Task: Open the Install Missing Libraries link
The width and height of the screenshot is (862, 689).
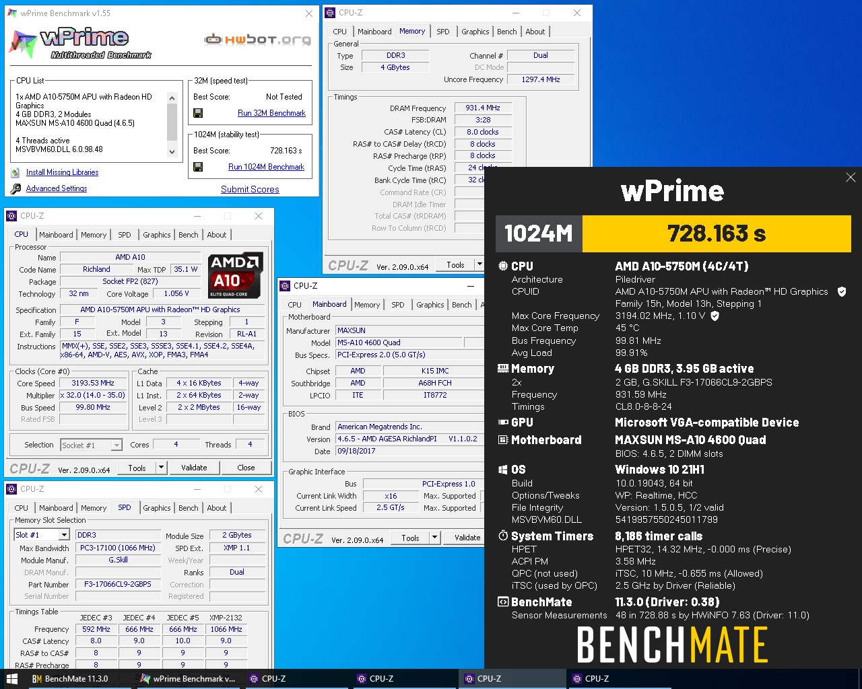Action: (62, 172)
